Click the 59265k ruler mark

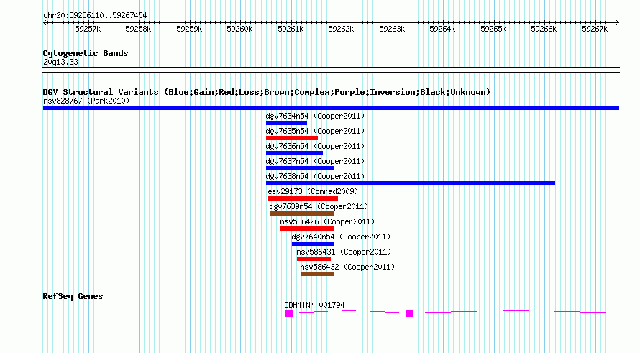point(493,29)
